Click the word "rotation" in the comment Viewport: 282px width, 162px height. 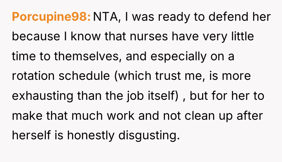click(x=33, y=76)
